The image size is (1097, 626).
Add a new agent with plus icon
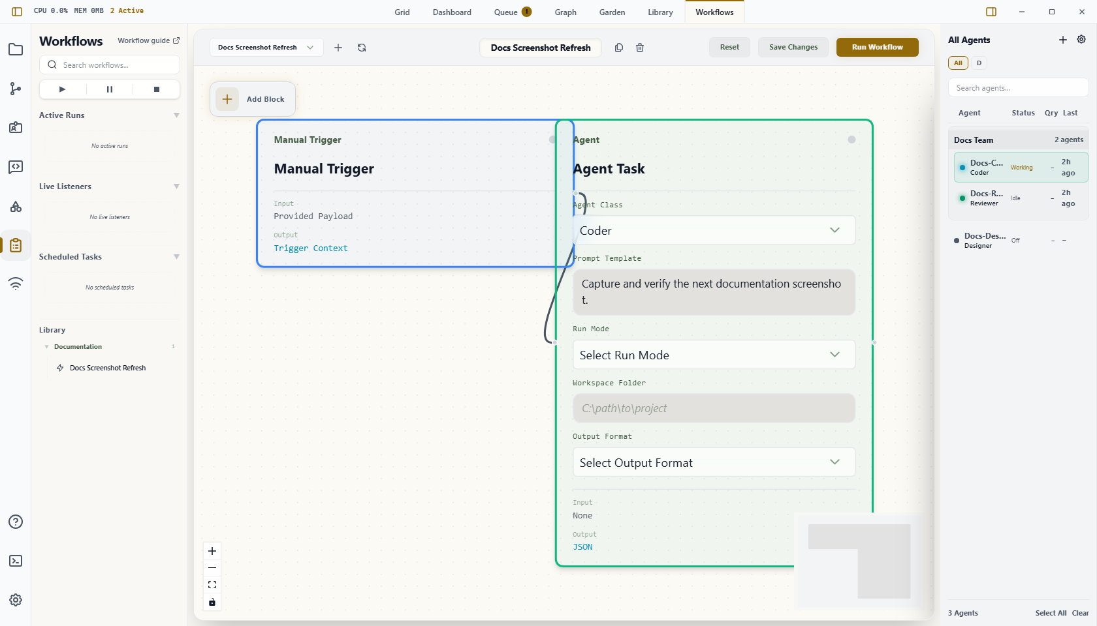(1063, 40)
